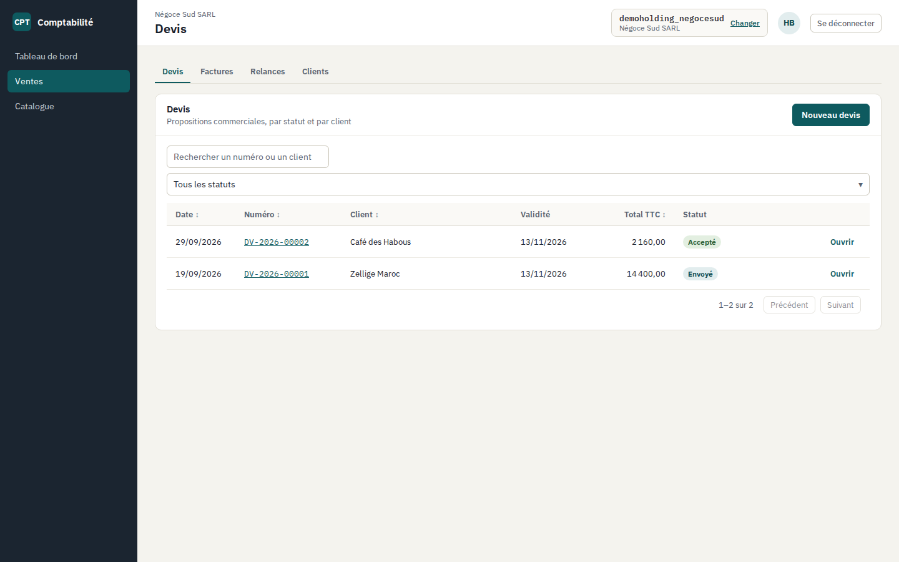Click the 14 400,00 total amount
This screenshot has width=899, height=562.
pos(646,274)
